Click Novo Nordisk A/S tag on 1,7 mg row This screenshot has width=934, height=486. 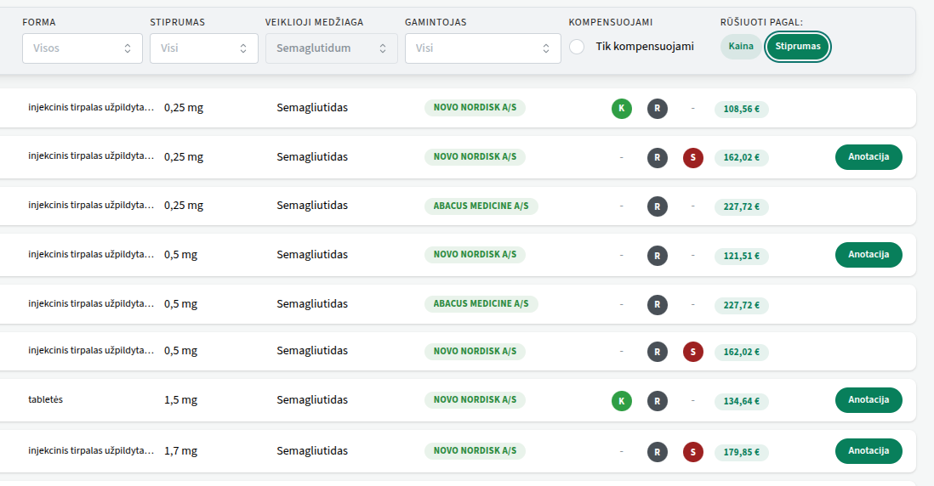(475, 450)
